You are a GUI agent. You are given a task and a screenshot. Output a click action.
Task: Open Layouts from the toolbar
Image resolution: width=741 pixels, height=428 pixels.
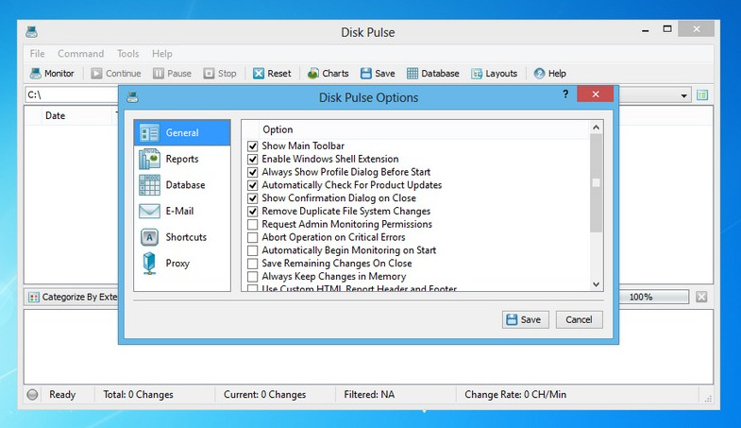[495, 74]
